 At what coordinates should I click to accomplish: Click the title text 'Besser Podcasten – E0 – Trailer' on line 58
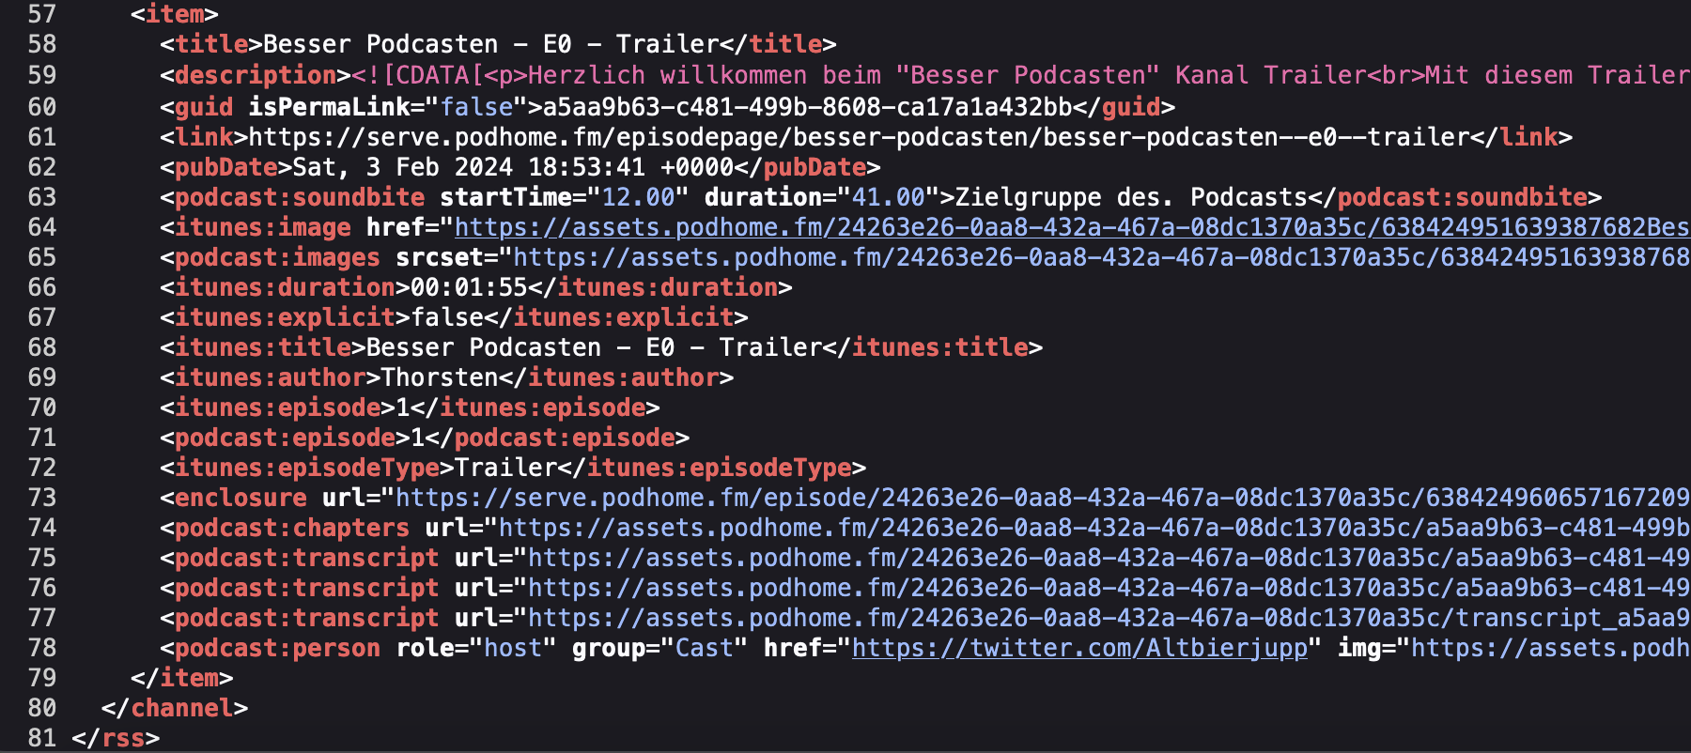[491, 44]
